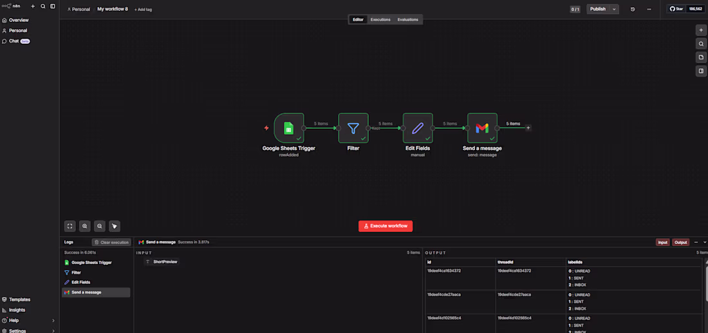This screenshot has width=708, height=333.
Task: Switch to the Evaluations tab
Action: click(x=407, y=19)
